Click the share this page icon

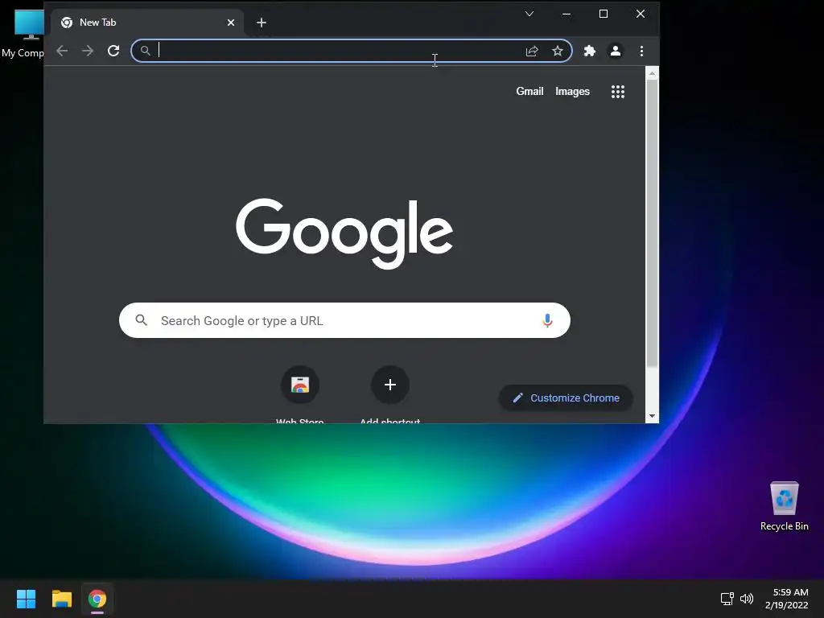(532, 51)
